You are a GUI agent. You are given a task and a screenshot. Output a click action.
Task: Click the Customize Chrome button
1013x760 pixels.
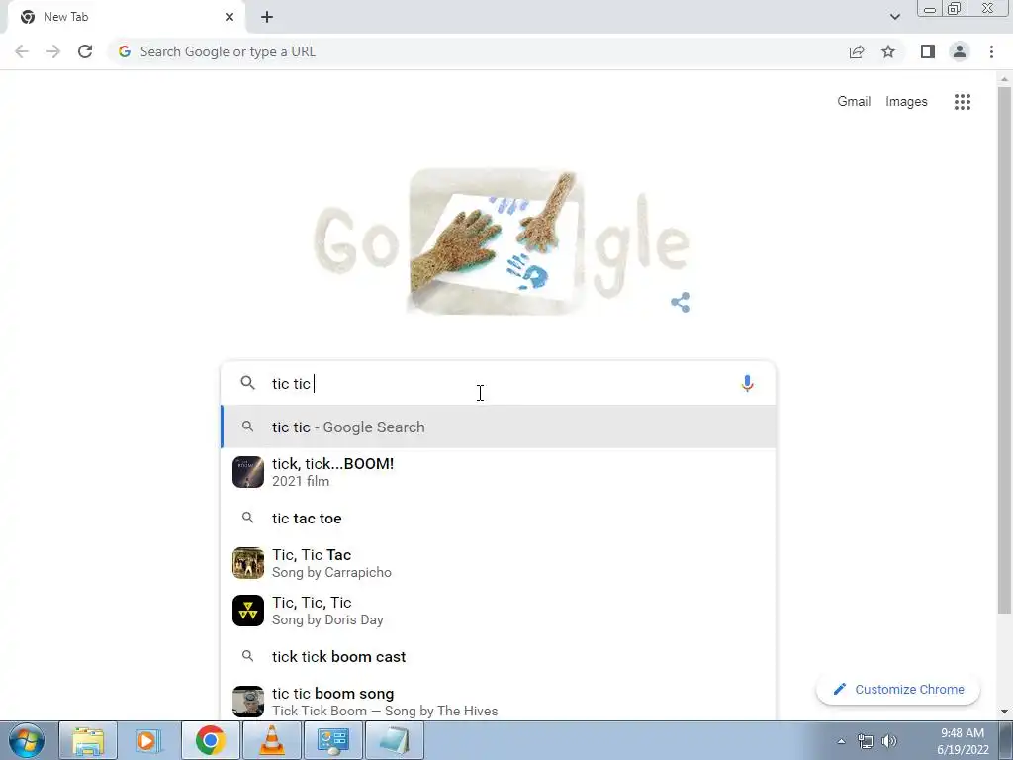(x=898, y=689)
